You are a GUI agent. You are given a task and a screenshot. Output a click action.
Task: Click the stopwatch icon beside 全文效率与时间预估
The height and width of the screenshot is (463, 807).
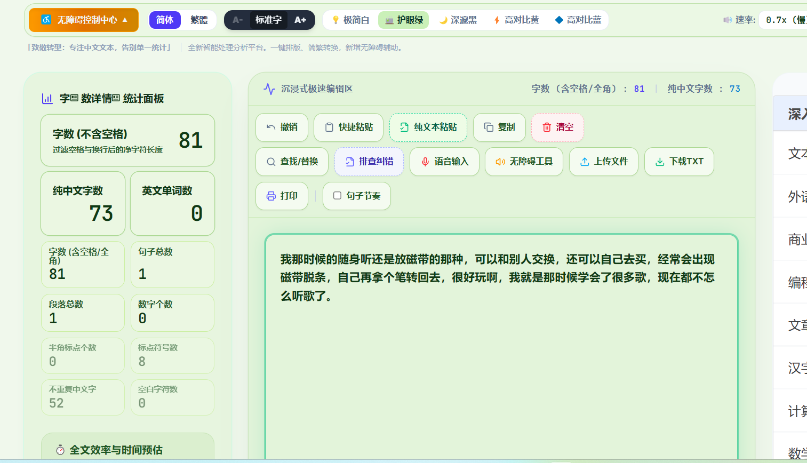tap(60, 450)
